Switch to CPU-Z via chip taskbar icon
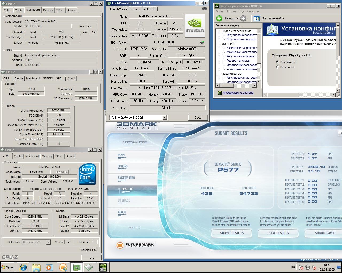342x273 pixels. tap(89, 267)
